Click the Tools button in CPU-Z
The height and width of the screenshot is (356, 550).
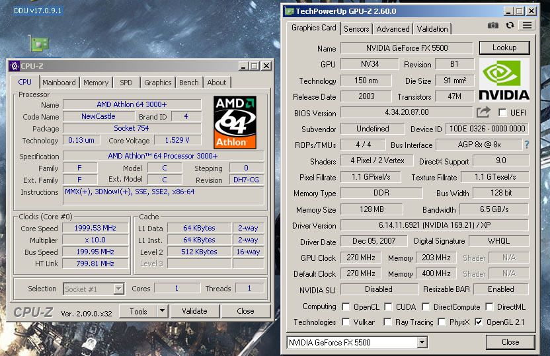tap(139, 311)
